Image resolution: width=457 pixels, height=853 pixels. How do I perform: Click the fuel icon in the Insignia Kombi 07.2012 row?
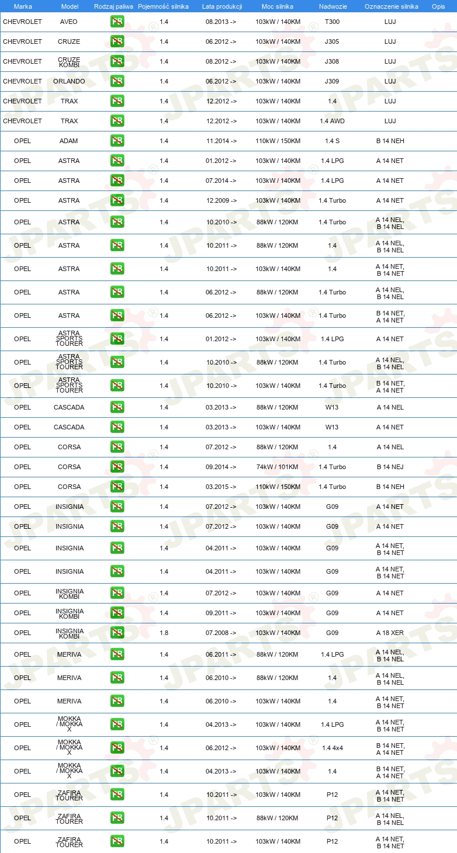[x=117, y=594]
